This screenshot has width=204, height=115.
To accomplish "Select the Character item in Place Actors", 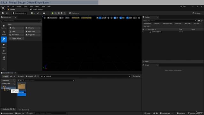I will click(33, 28).
